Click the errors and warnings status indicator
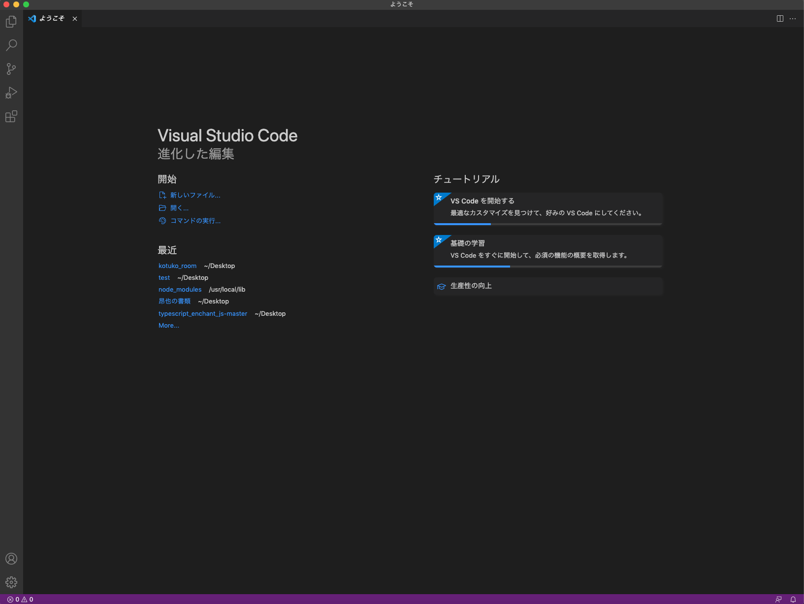This screenshot has width=804, height=604. 20,599
